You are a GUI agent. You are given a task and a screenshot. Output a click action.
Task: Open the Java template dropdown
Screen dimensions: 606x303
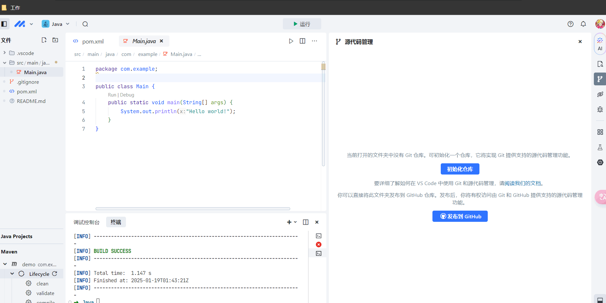[x=56, y=24]
